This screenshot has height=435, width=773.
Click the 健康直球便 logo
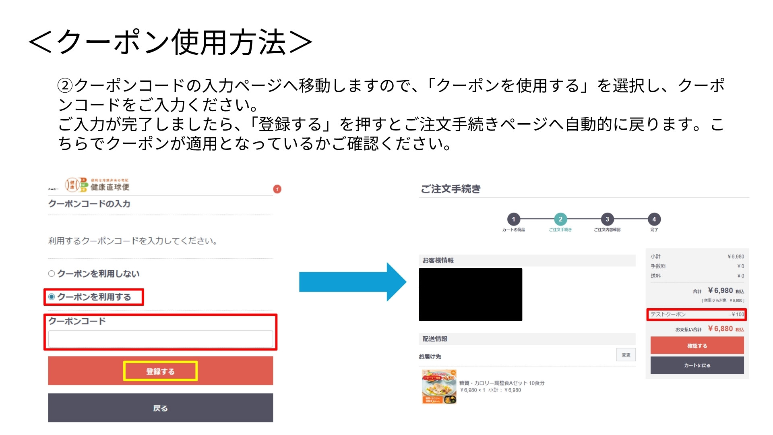coord(97,186)
